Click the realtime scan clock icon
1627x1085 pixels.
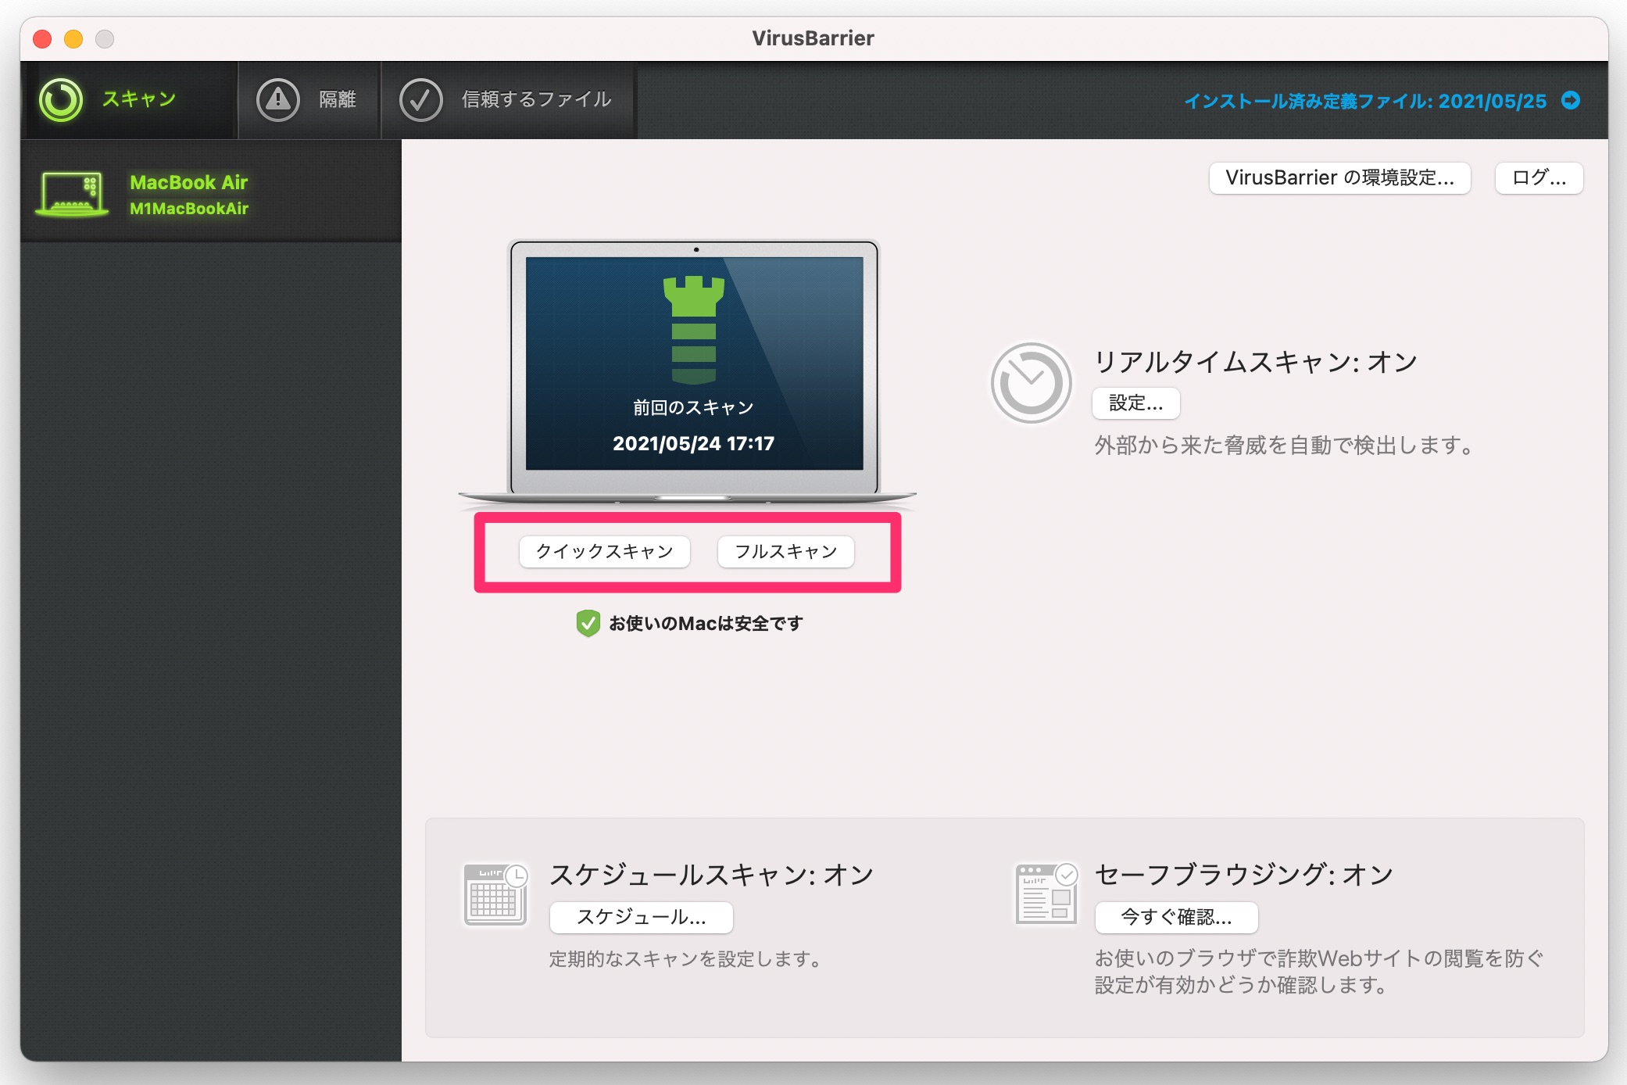click(x=1032, y=383)
